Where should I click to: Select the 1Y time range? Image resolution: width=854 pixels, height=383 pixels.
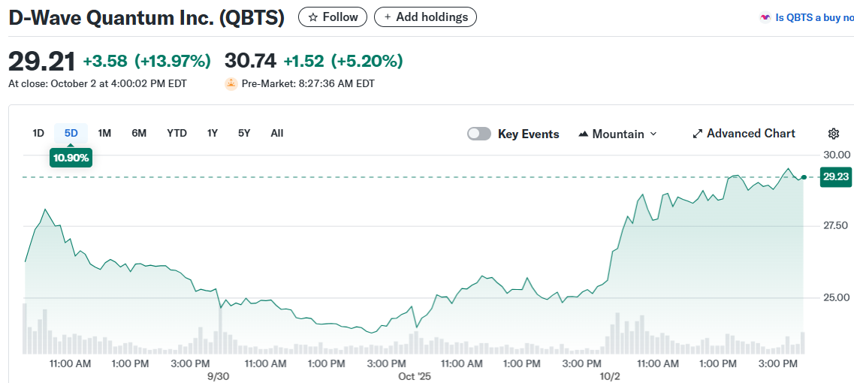click(x=213, y=134)
